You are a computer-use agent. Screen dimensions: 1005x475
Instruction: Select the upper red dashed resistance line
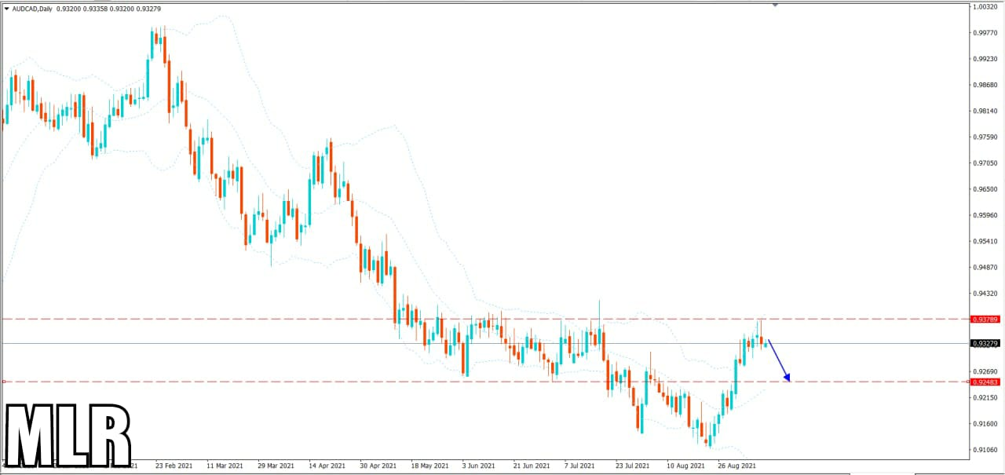point(485,320)
